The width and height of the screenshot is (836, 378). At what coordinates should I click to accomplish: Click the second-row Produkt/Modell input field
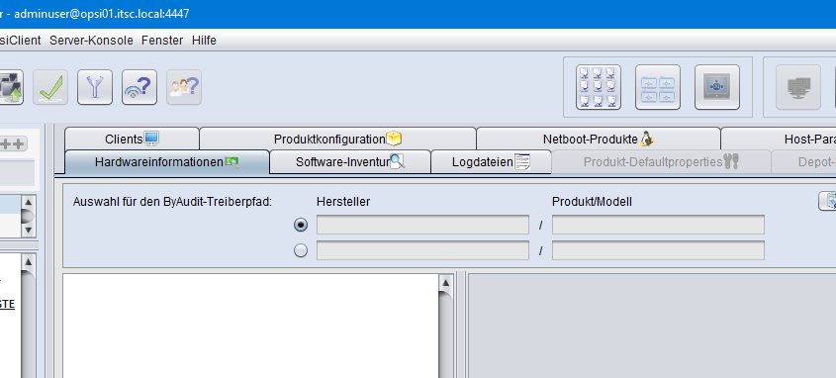(x=659, y=250)
